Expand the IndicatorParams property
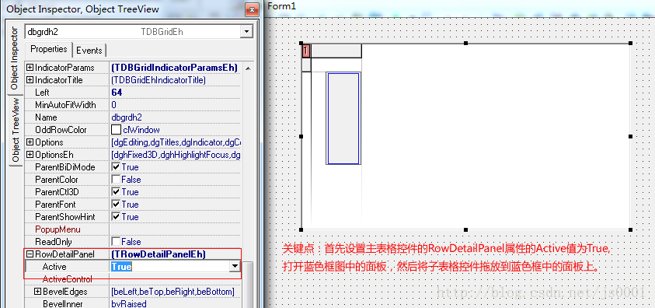 [x=30, y=68]
